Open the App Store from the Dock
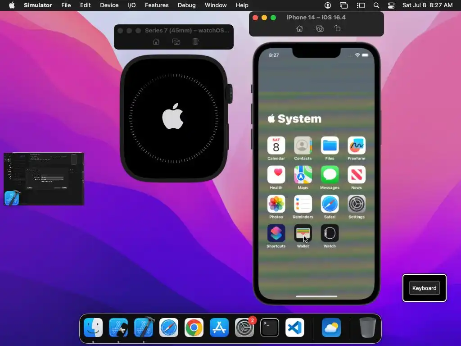This screenshot has height=346, width=461. 219,328
